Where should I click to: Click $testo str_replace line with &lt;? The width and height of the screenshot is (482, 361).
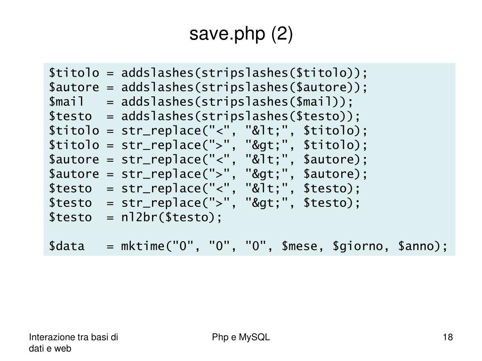[x=204, y=188]
